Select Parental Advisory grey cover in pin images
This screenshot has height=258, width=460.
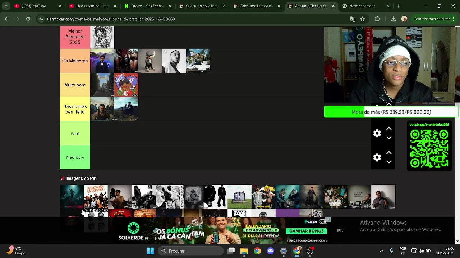pos(359,196)
